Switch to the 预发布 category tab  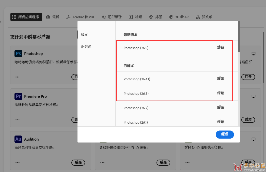click(204, 17)
